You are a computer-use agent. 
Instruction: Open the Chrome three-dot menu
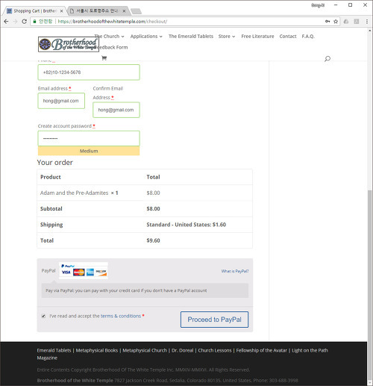click(367, 22)
